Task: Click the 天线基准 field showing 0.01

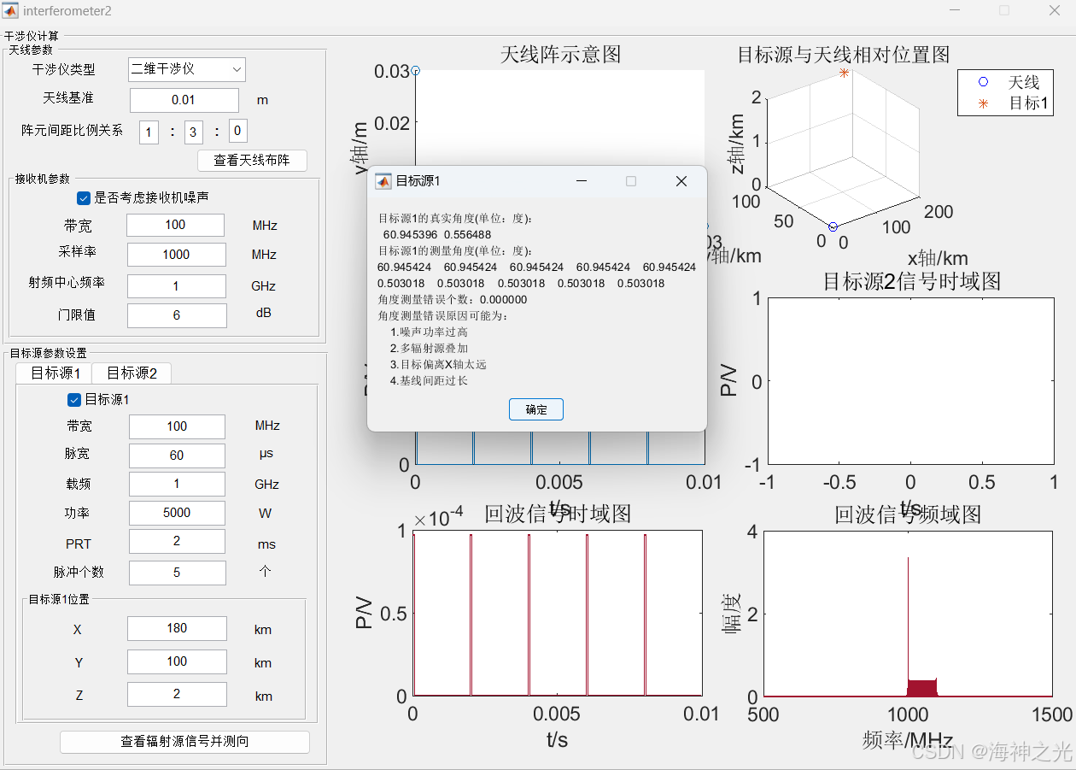Action: (x=183, y=100)
